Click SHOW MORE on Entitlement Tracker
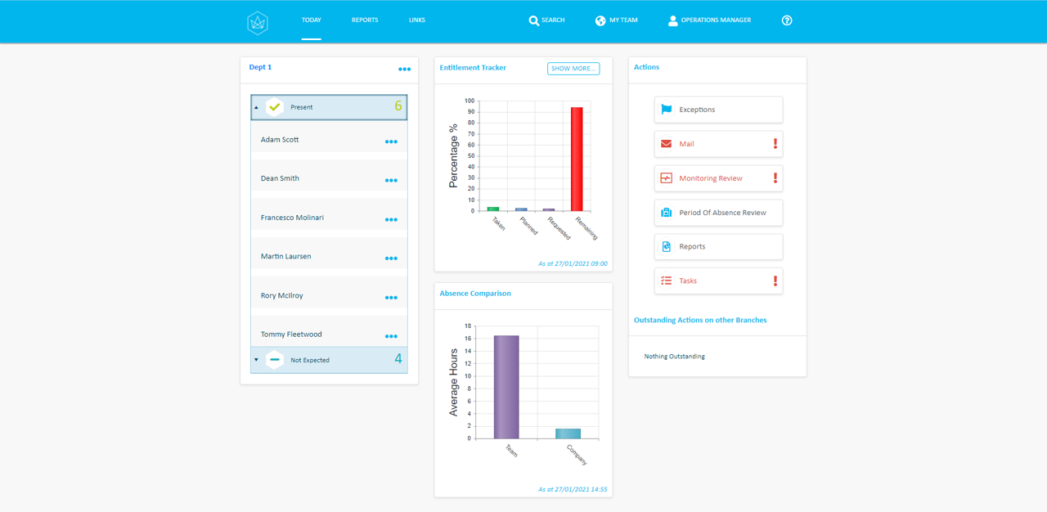This screenshot has height=512, width=1047. [x=573, y=69]
